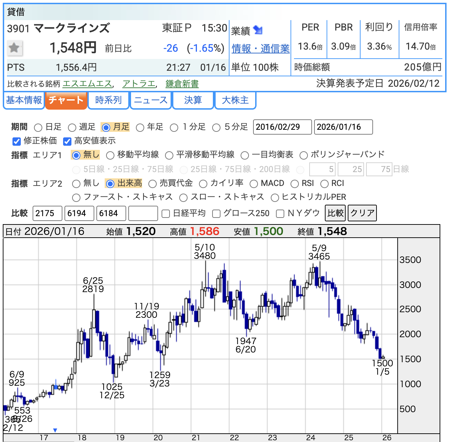Click the blue earnings trend arrow icon
Screen dimensions: 450x442
[258, 30]
